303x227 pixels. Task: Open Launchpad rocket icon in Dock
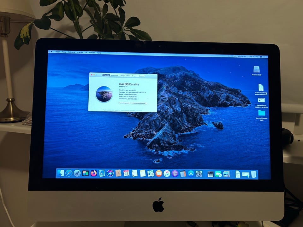coord(77,173)
